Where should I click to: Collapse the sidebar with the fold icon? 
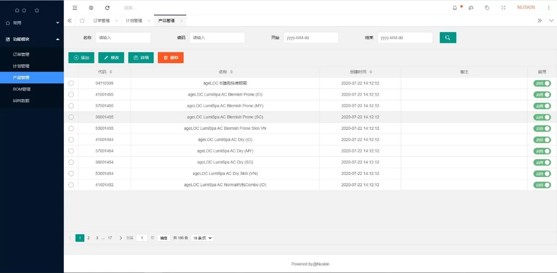pos(75,8)
